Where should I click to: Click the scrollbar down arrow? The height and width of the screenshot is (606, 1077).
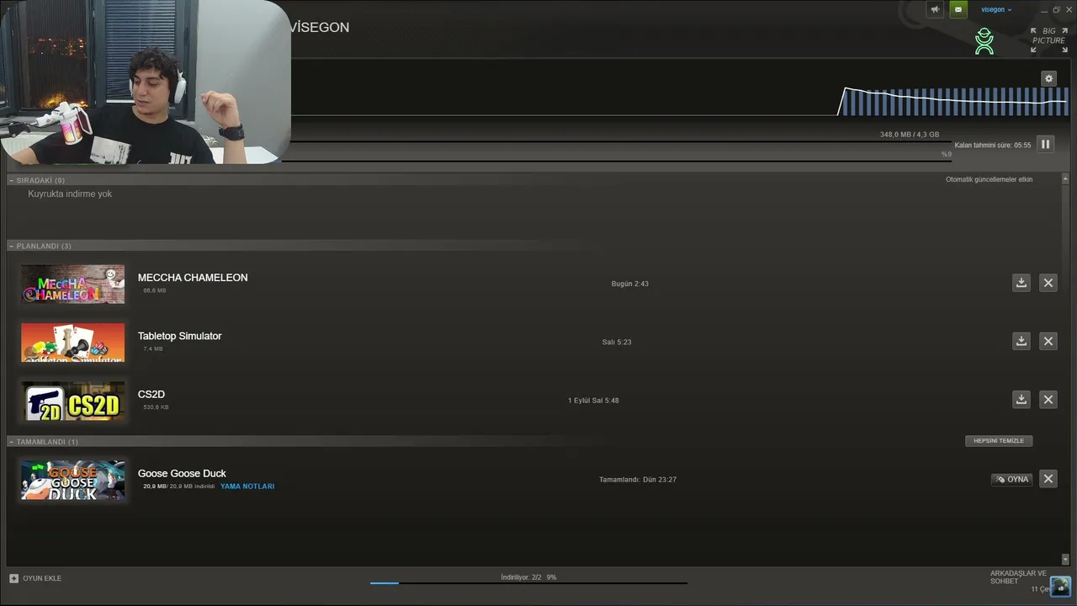click(1065, 560)
